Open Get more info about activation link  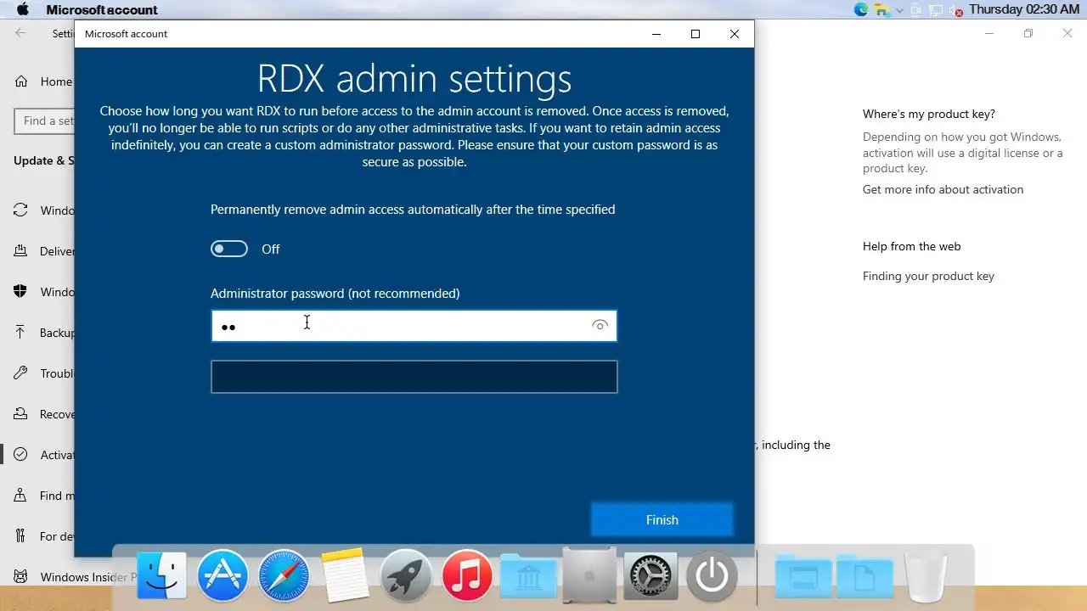click(x=943, y=189)
